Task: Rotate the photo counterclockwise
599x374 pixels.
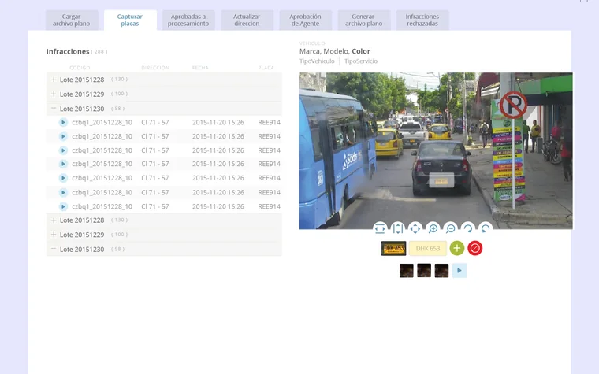Action: 486,228
